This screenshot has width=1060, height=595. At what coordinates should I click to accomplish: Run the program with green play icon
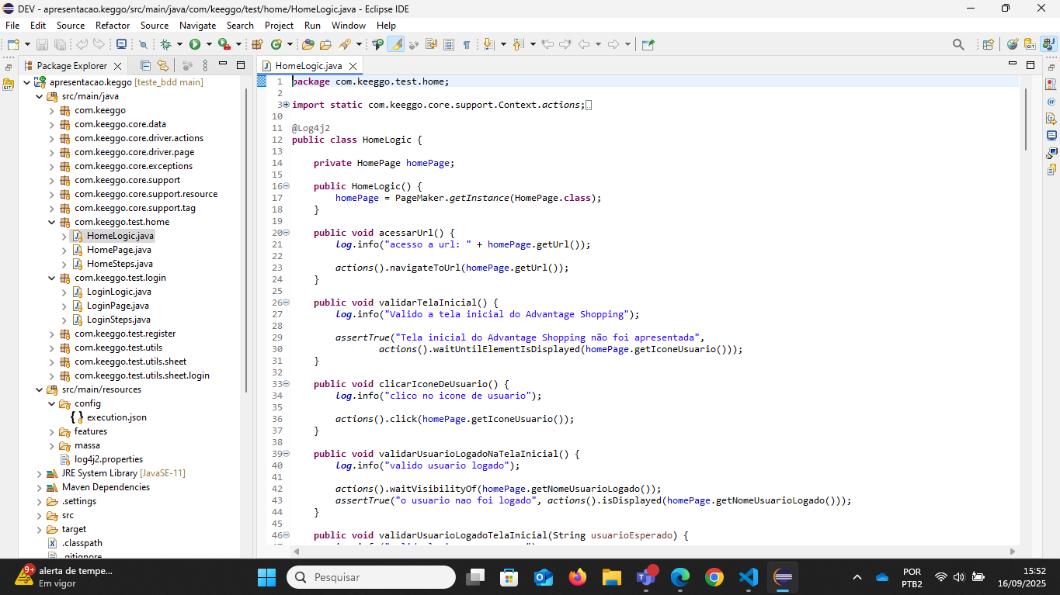(x=195, y=44)
